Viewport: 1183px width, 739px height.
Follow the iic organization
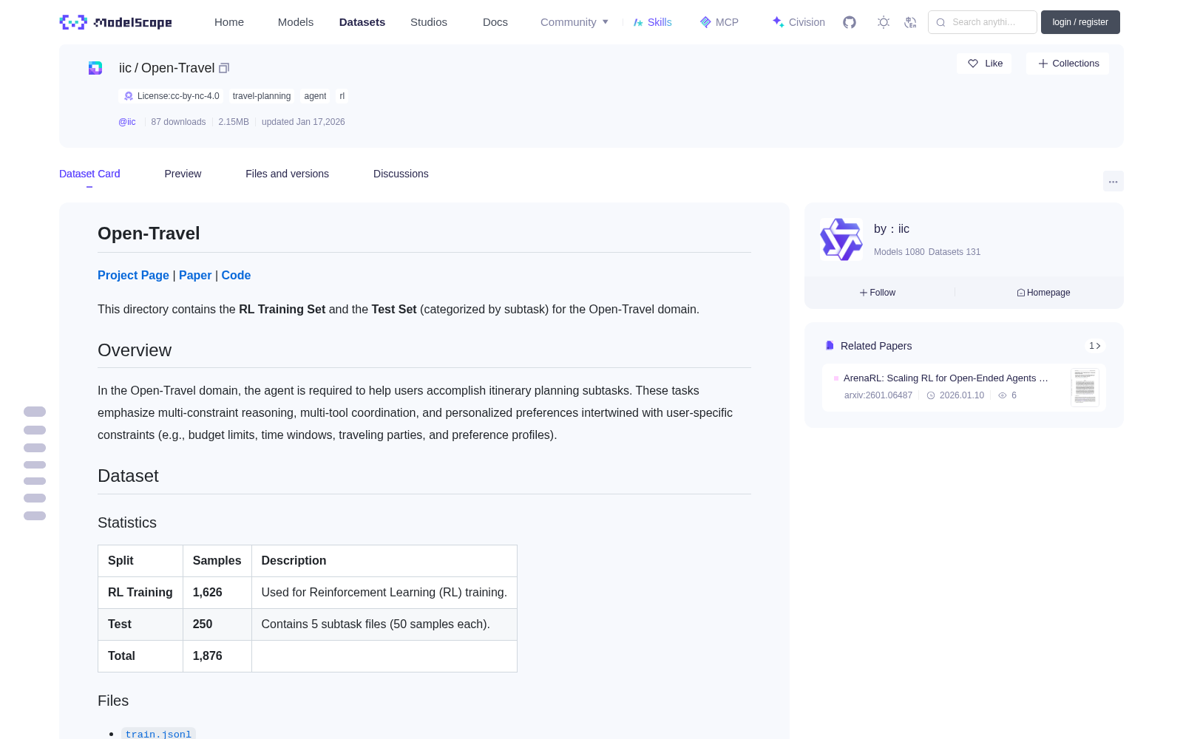[x=878, y=293]
